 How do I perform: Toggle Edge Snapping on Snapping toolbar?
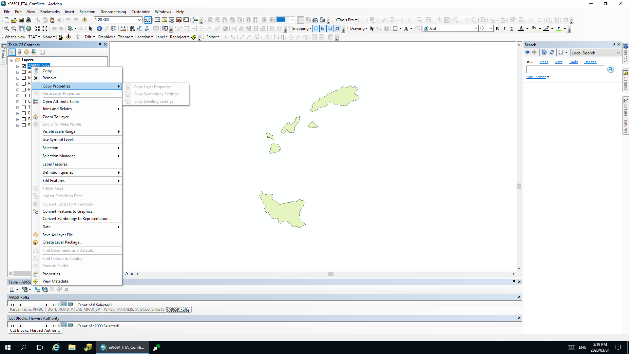point(337,29)
